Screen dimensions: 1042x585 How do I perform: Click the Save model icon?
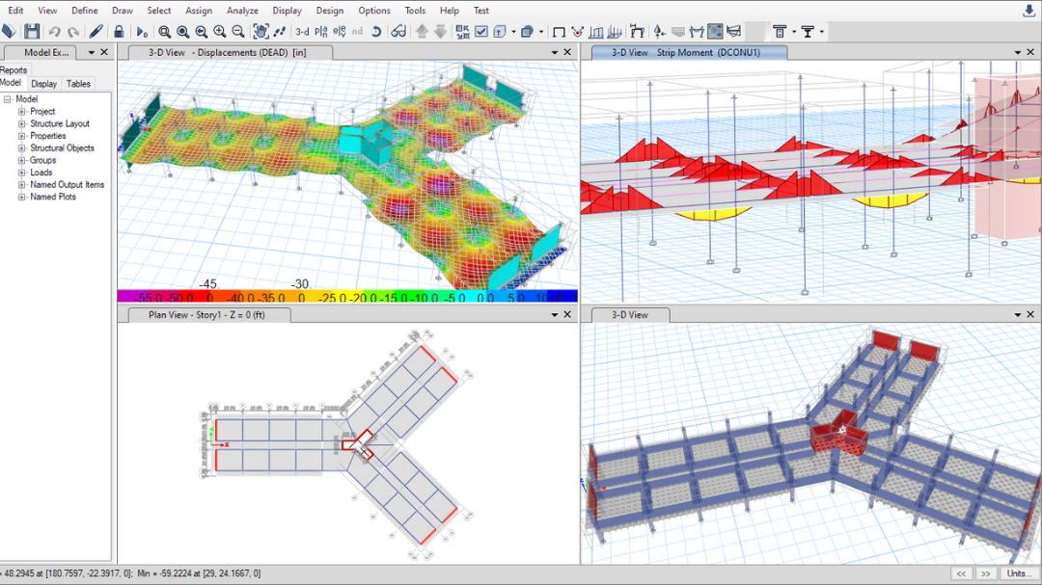point(32,32)
